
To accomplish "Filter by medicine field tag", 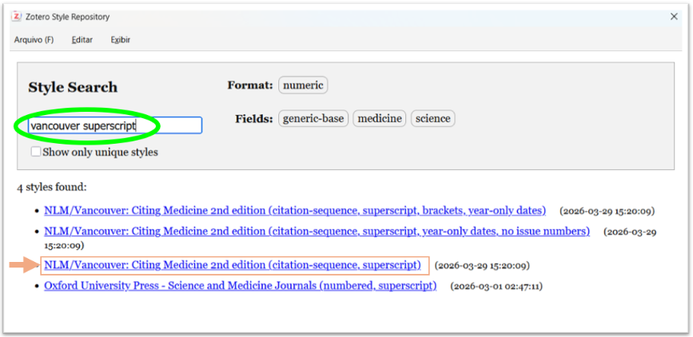I will (379, 118).
